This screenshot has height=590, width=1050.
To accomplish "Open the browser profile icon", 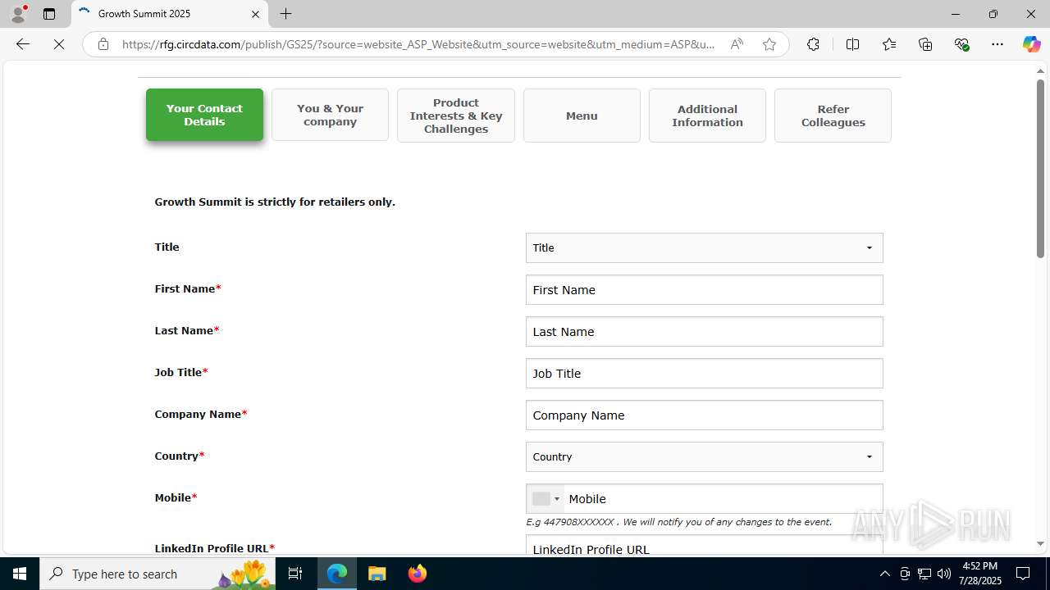I will click(18, 14).
